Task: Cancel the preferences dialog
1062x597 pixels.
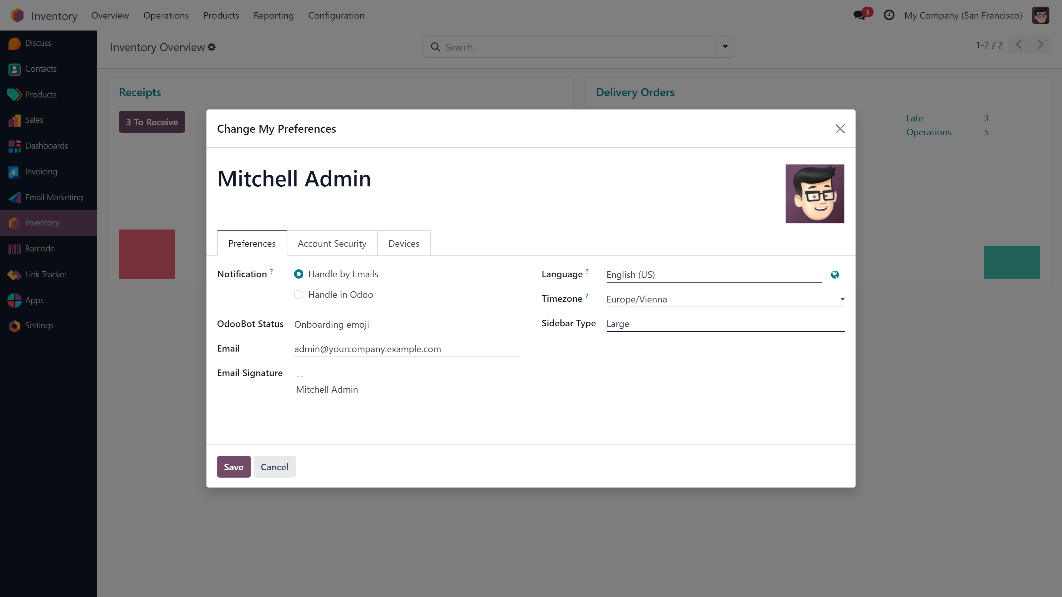Action: point(274,467)
